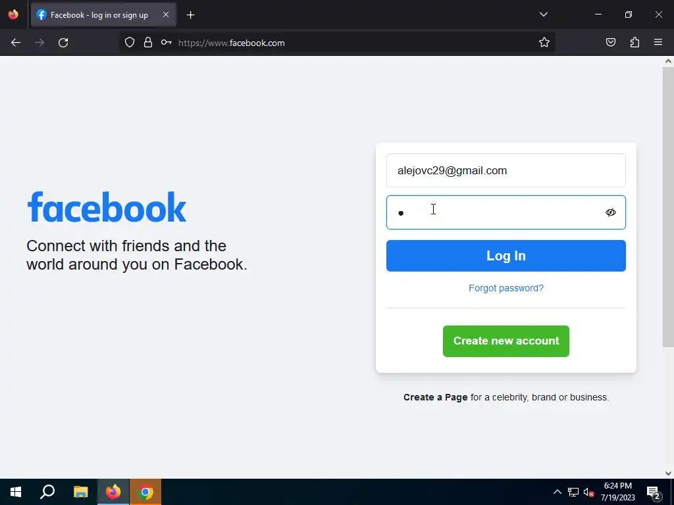The height and width of the screenshot is (505, 674).
Task: Click the scrollbar down arrow
Action: pyautogui.click(x=668, y=473)
